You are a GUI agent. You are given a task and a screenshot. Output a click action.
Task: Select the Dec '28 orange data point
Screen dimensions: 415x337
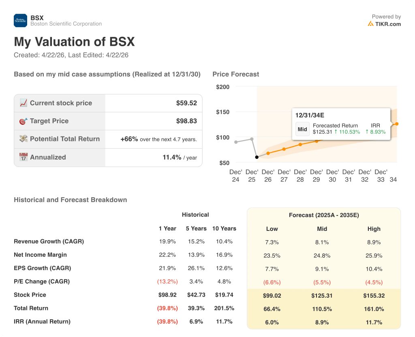pos(300,145)
